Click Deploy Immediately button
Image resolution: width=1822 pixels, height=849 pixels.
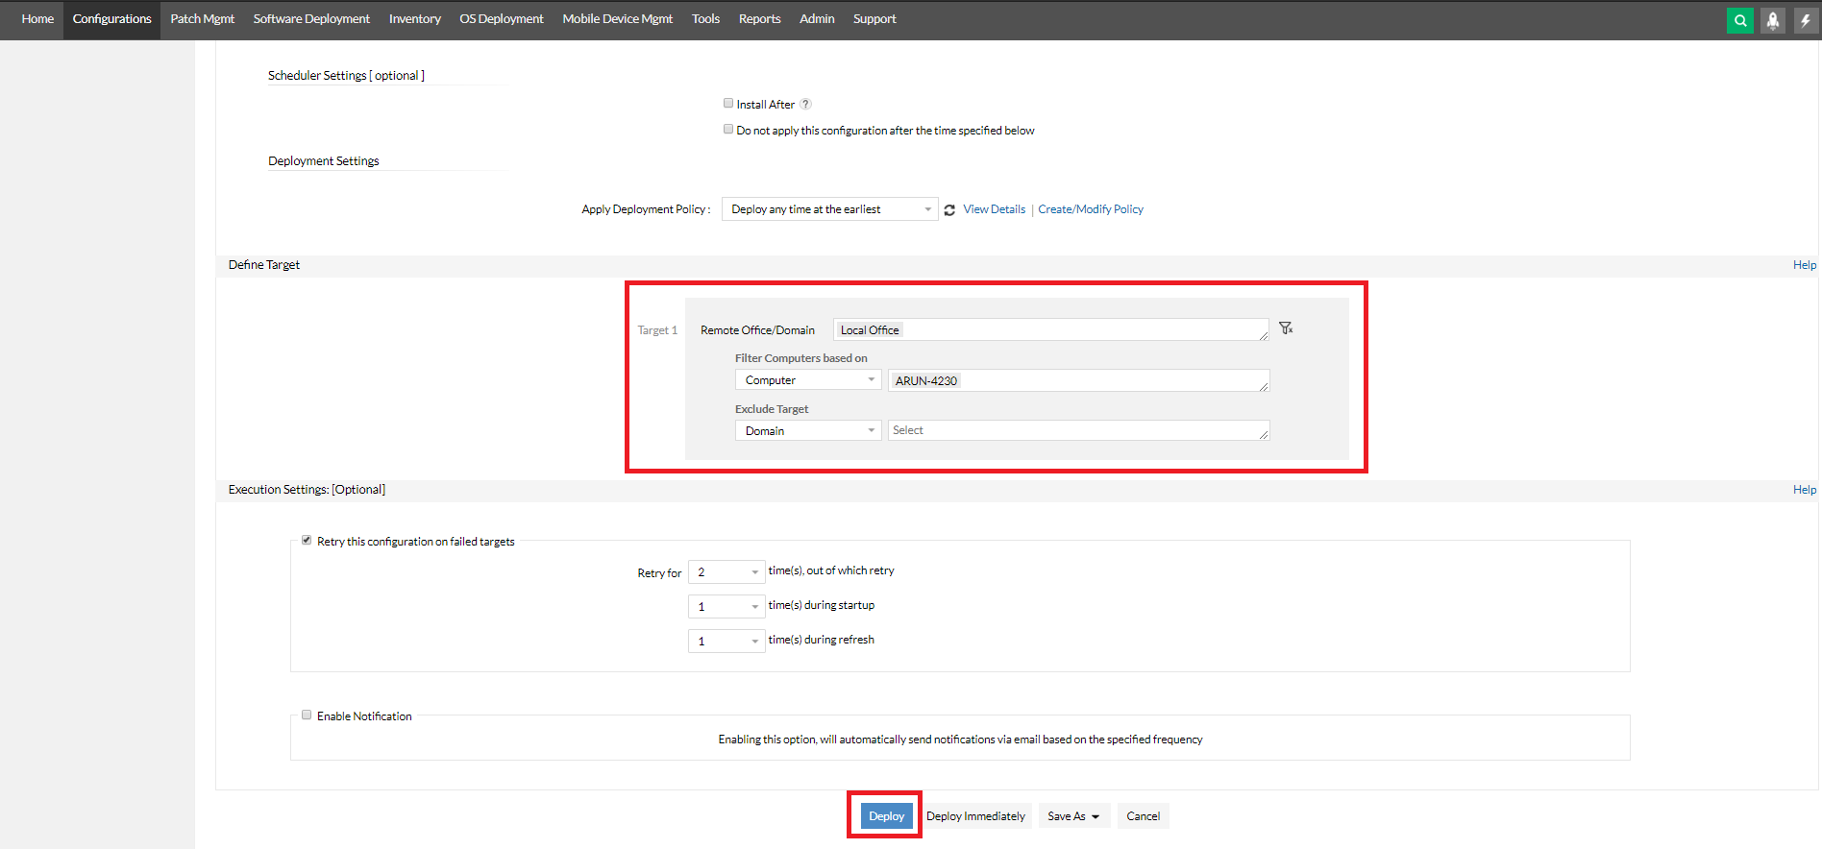(x=975, y=816)
